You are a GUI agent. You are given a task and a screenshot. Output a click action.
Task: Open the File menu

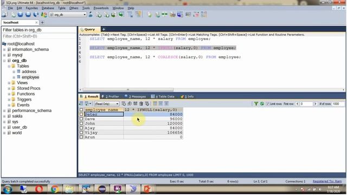[10, 8]
